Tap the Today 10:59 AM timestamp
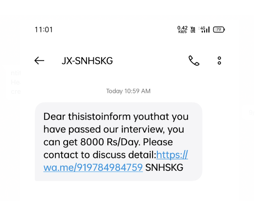The height and width of the screenshot is (201, 273). (128, 91)
